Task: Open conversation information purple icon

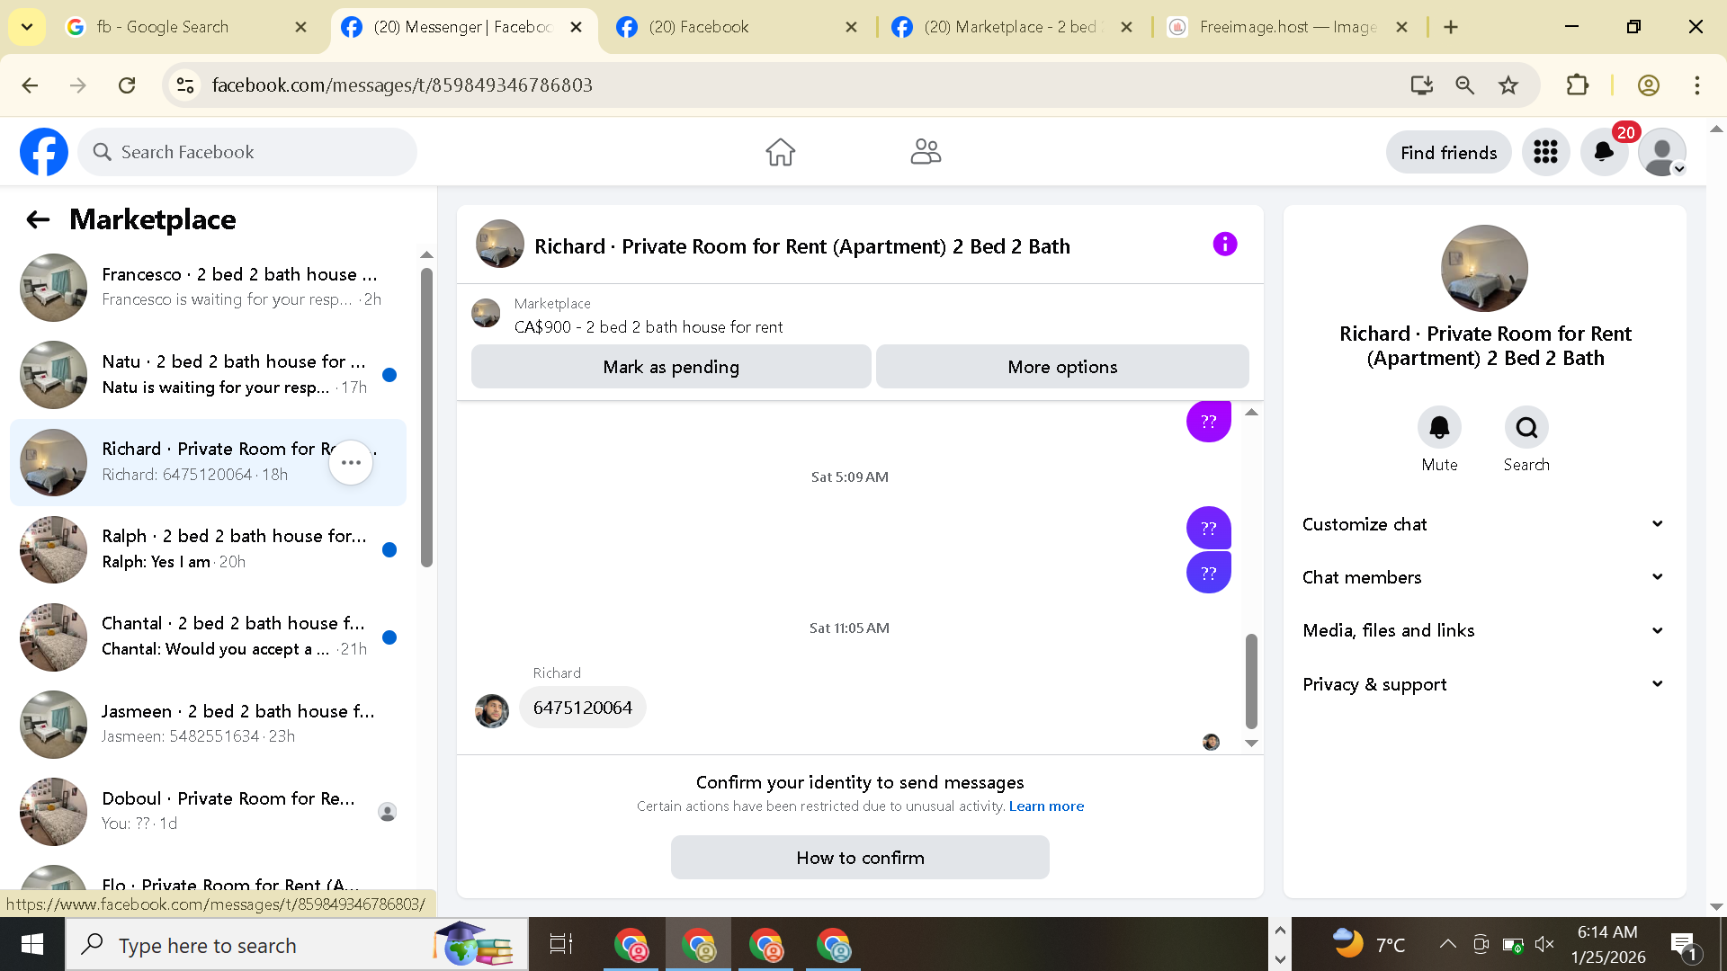Action: pyautogui.click(x=1224, y=244)
